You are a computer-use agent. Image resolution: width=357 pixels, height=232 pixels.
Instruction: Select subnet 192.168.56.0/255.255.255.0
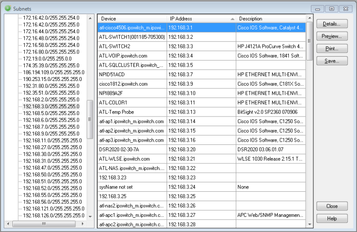point(52,202)
